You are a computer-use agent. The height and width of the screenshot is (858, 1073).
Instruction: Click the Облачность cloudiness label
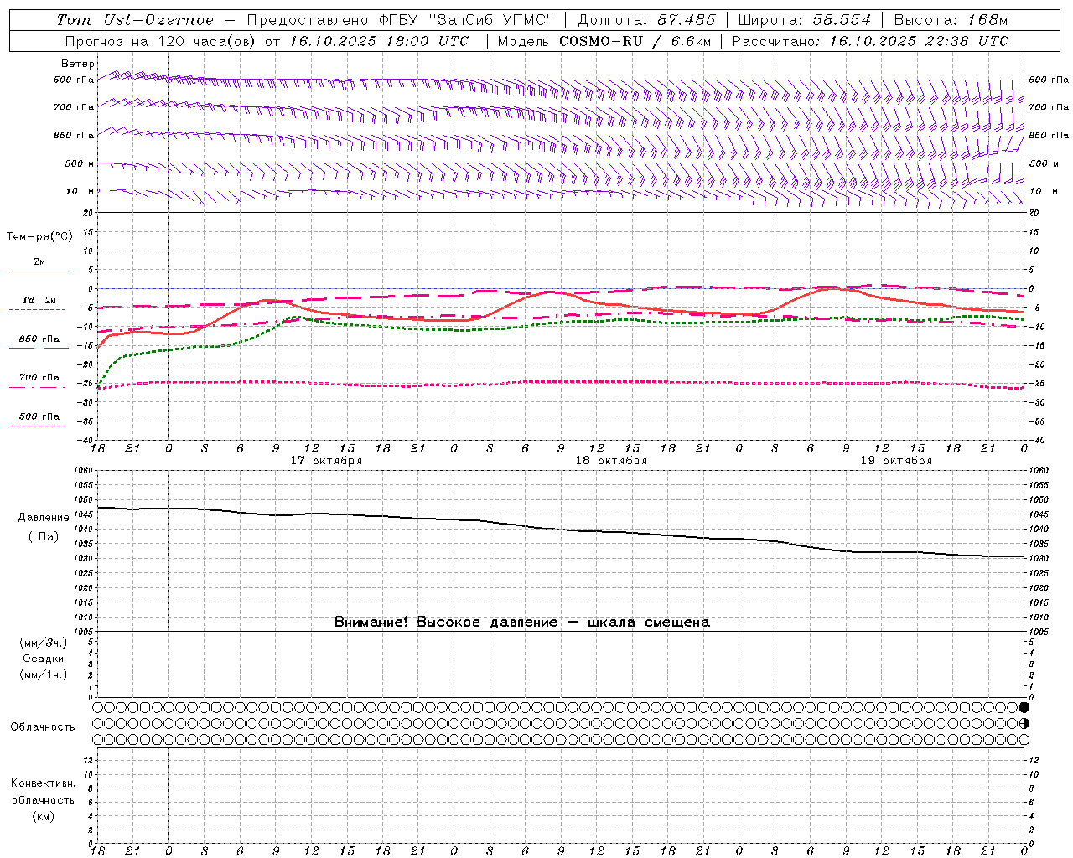tap(43, 726)
